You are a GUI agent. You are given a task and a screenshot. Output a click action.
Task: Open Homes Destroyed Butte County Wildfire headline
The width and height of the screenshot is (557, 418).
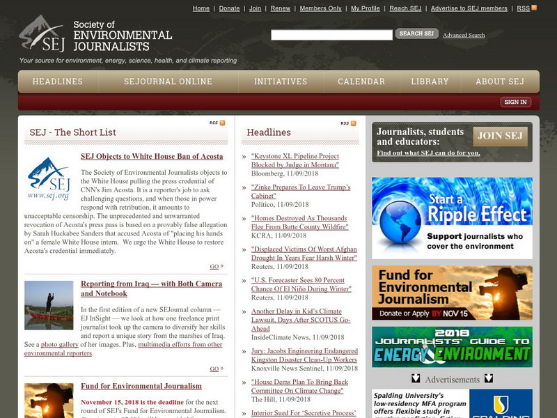299,222
